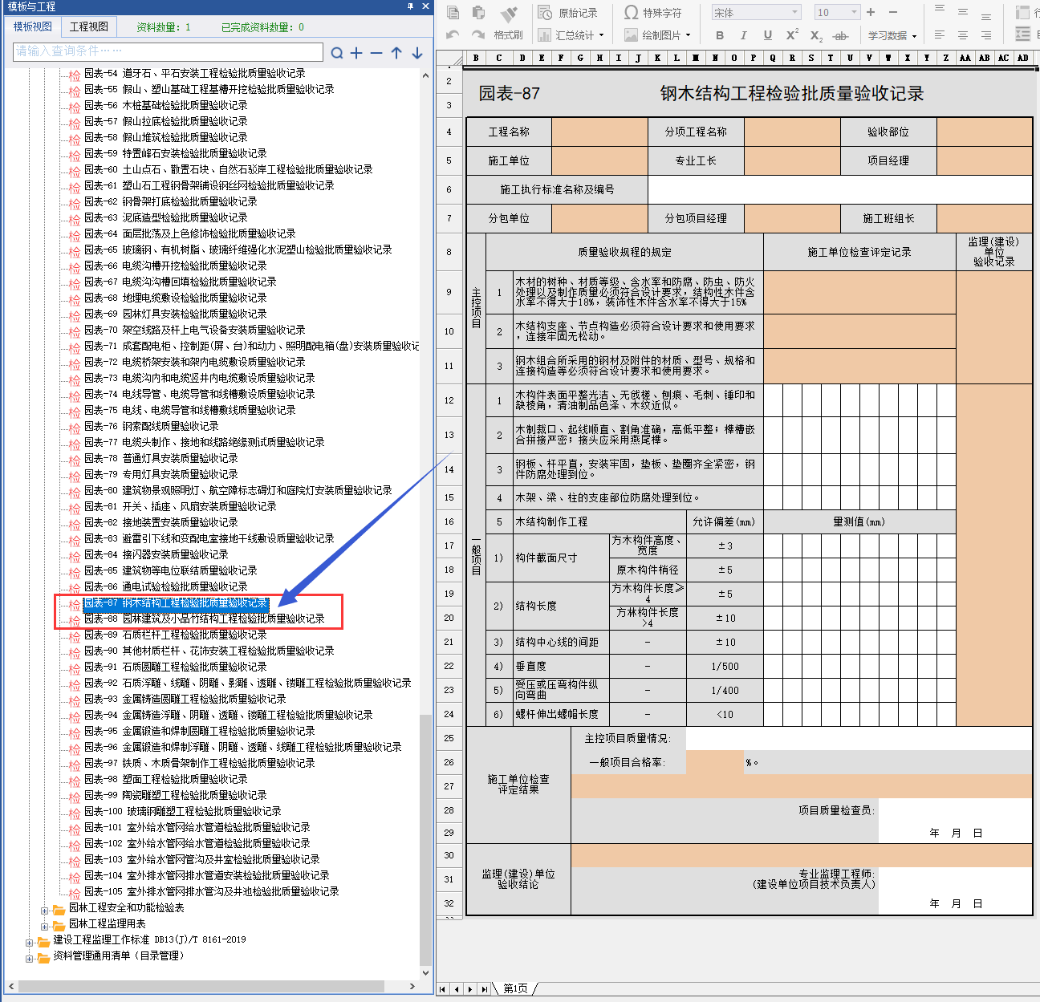1040x1002 pixels.
Task: Insert 特殊字符 special character
Action: [652, 13]
